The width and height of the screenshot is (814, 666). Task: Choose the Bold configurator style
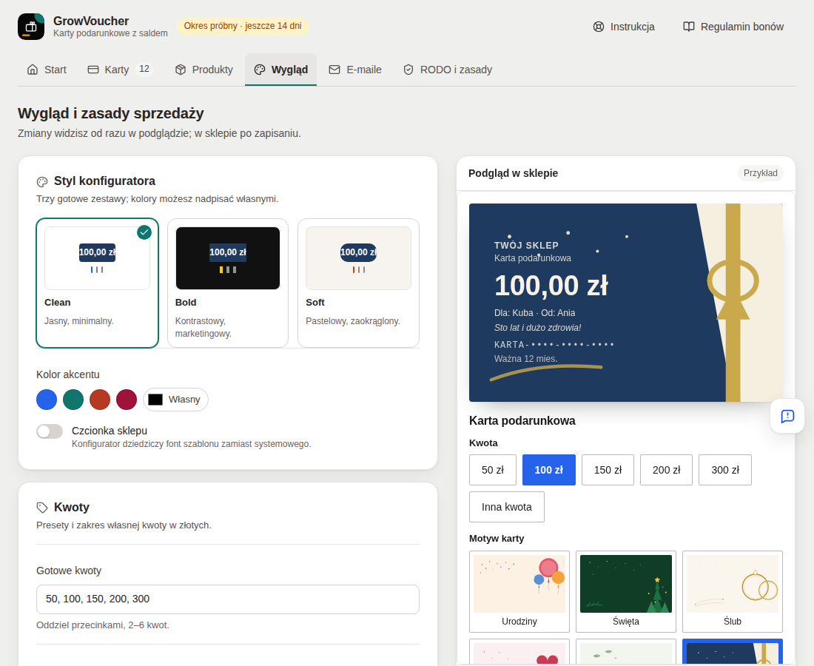228,283
